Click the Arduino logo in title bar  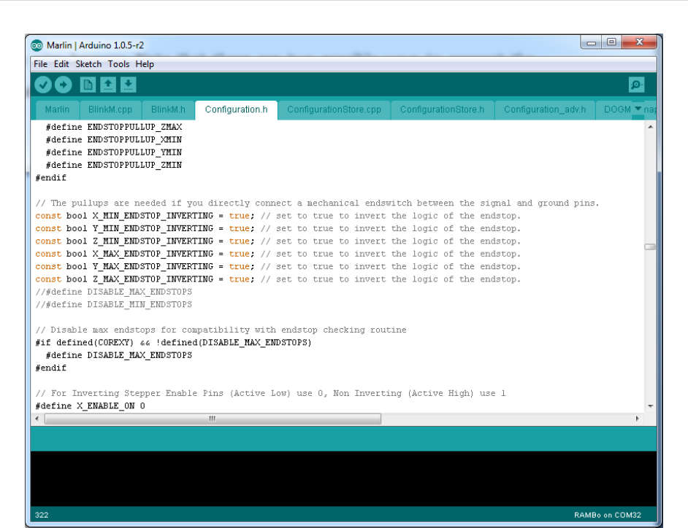(37, 45)
